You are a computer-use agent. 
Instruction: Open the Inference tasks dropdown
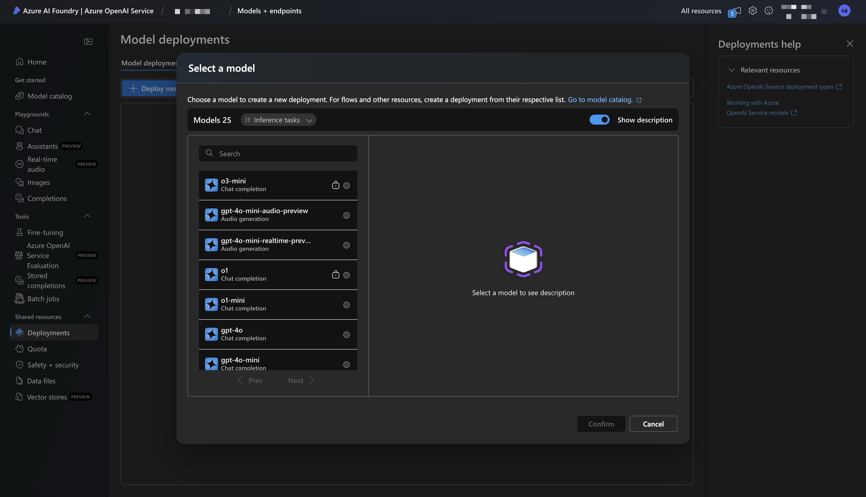278,120
